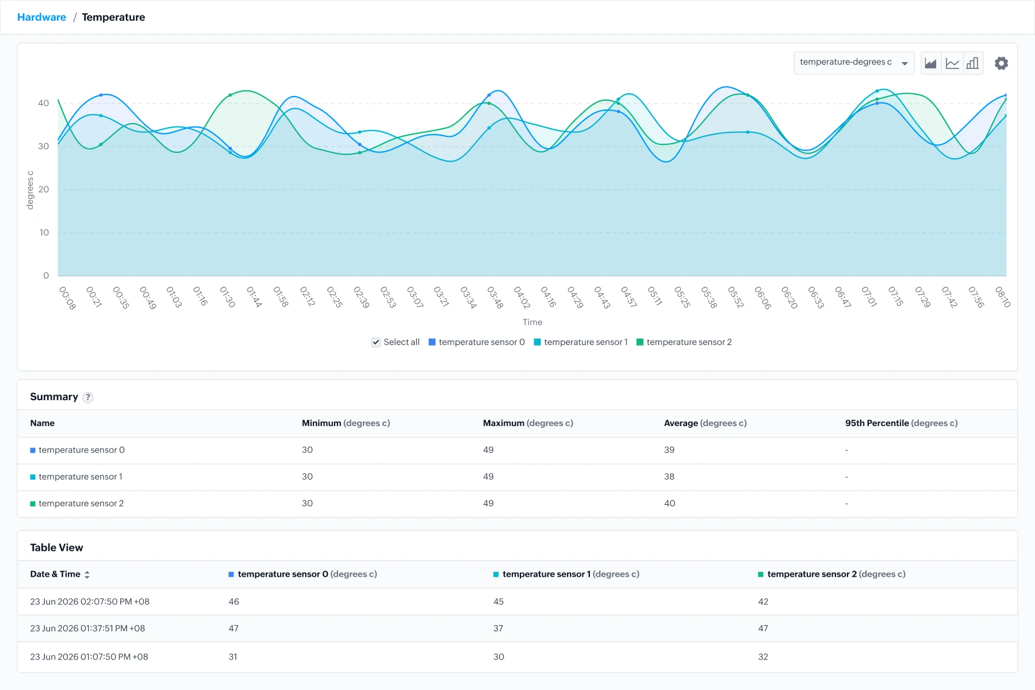Click the 23 Jun 2026 01:37:51 PM row

click(517, 628)
